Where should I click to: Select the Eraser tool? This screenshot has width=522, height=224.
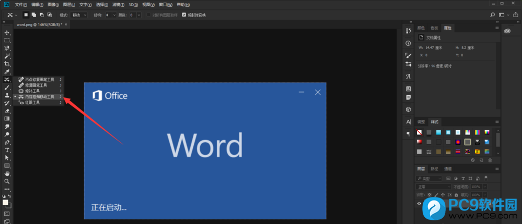(x=7, y=111)
